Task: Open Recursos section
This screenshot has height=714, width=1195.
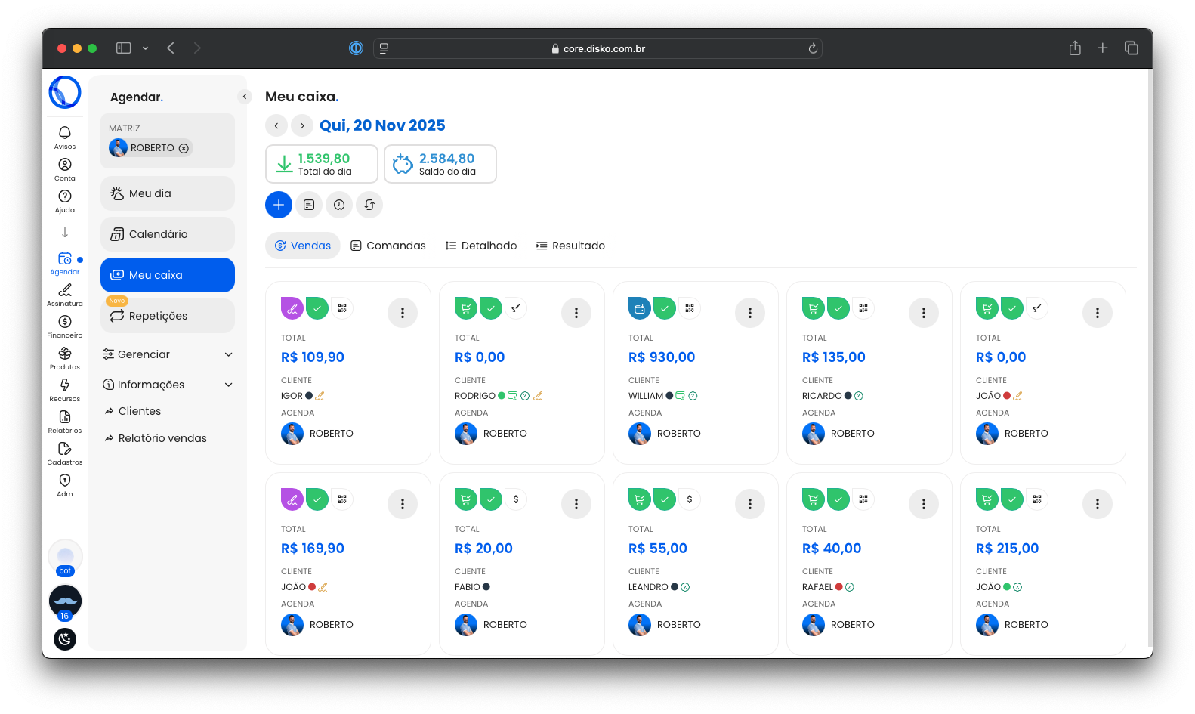Action: (x=65, y=389)
